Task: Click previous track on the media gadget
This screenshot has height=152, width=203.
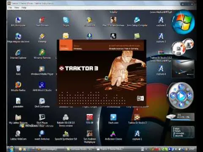Action: tap(173, 96)
